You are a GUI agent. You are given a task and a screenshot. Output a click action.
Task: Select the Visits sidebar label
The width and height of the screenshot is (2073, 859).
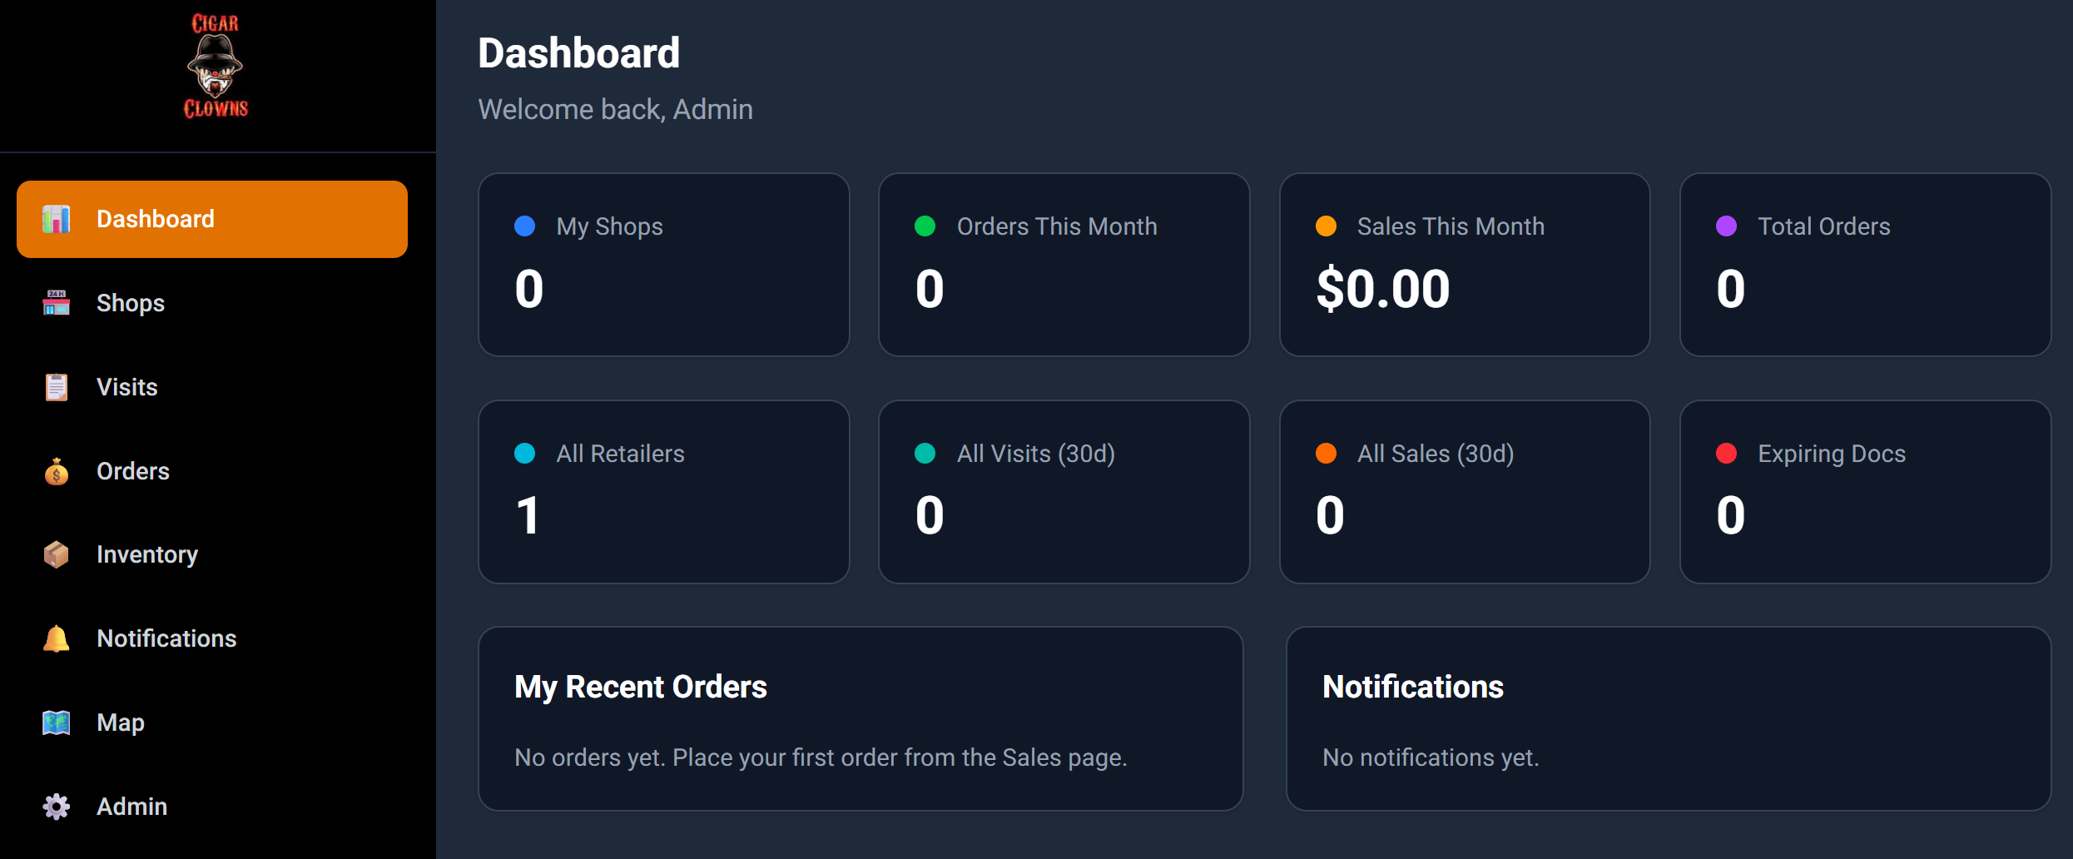tap(127, 387)
